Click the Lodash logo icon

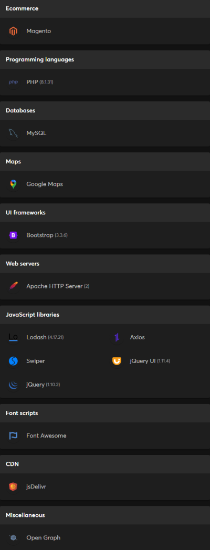pyautogui.click(x=13, y=337)
